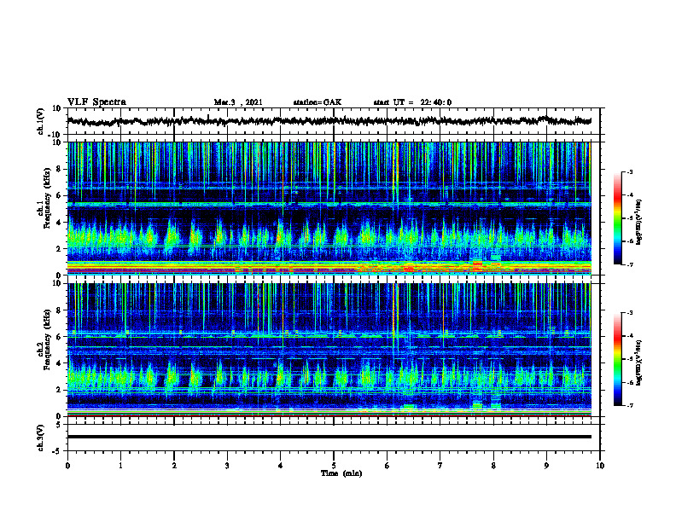The height and width of the screenshot is (522, 676).
Task: Click the lower color scale bar beside ch.2
Action: tap(617, 359)
